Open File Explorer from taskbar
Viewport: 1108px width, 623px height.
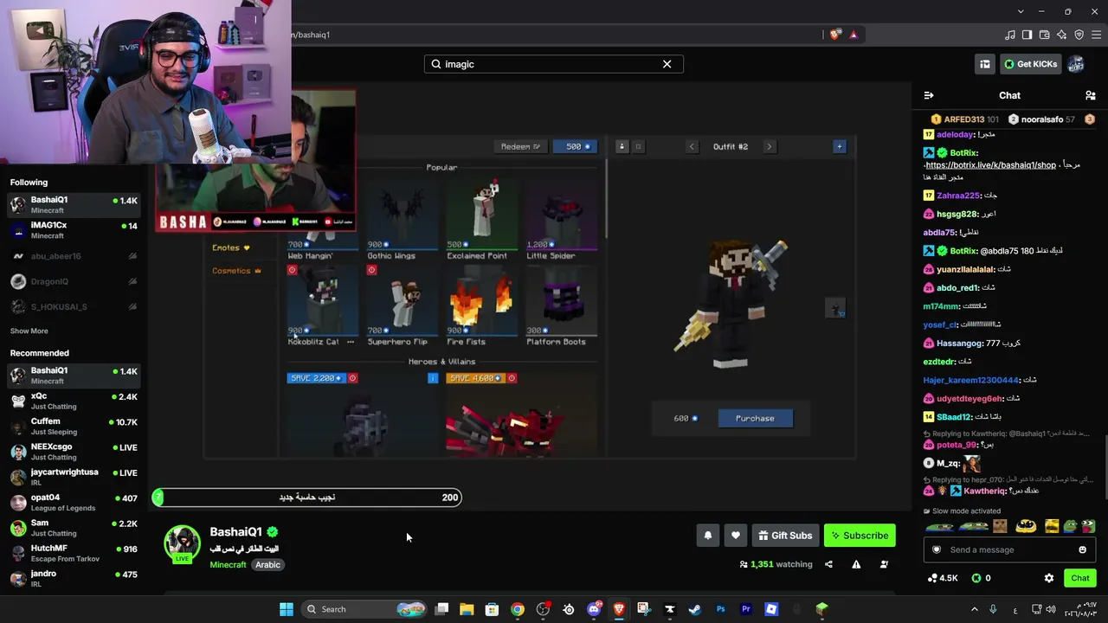[x=466, y=609]
